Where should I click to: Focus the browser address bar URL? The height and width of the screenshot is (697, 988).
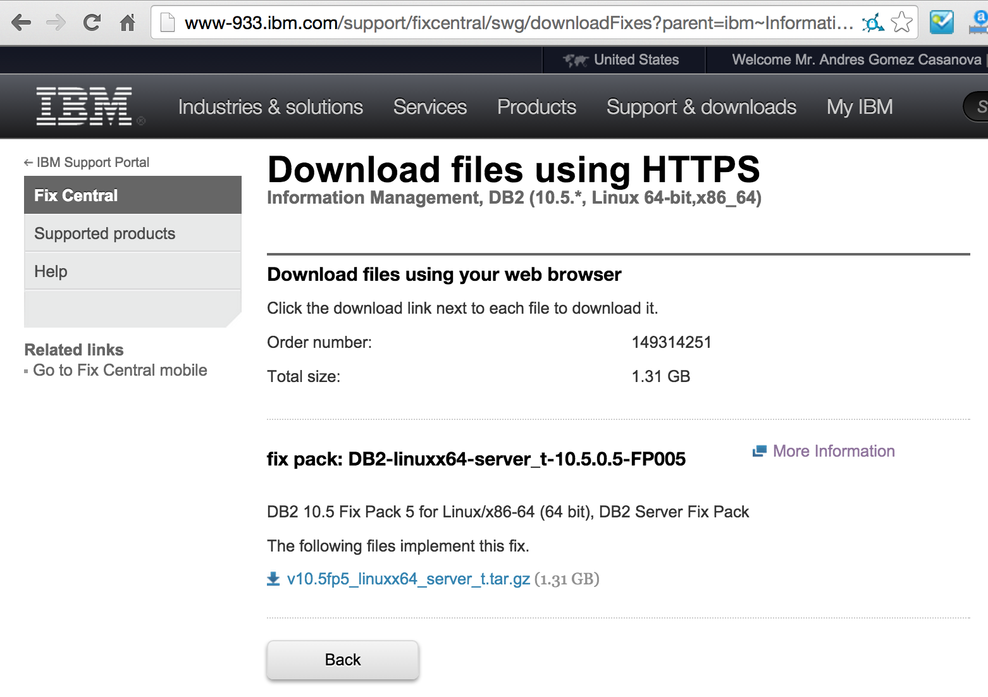pyautogui.click(x=519, y=23)
